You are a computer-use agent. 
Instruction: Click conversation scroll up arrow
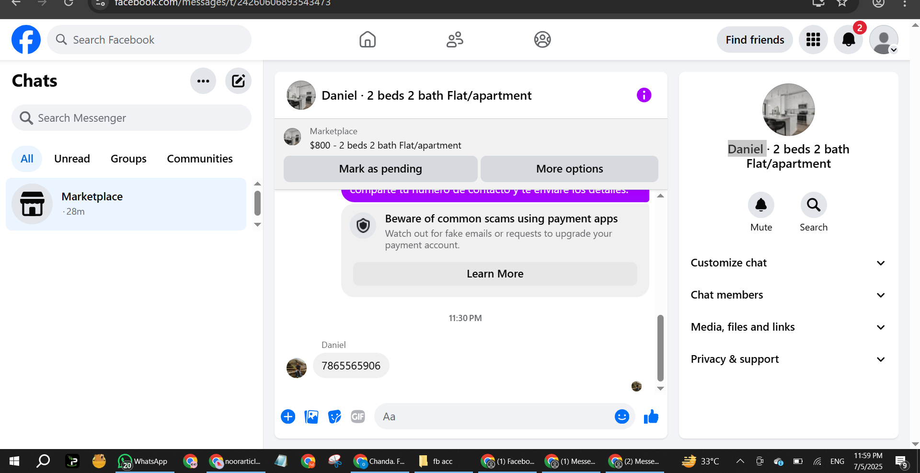[660, 196]
